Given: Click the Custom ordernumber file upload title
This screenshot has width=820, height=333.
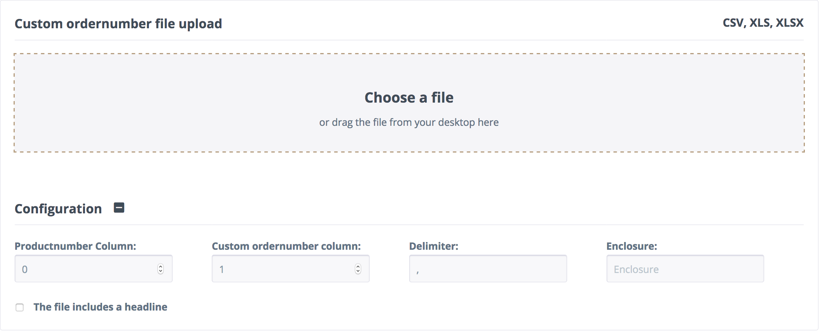Looking at the screenshot, I should (118, 24).
